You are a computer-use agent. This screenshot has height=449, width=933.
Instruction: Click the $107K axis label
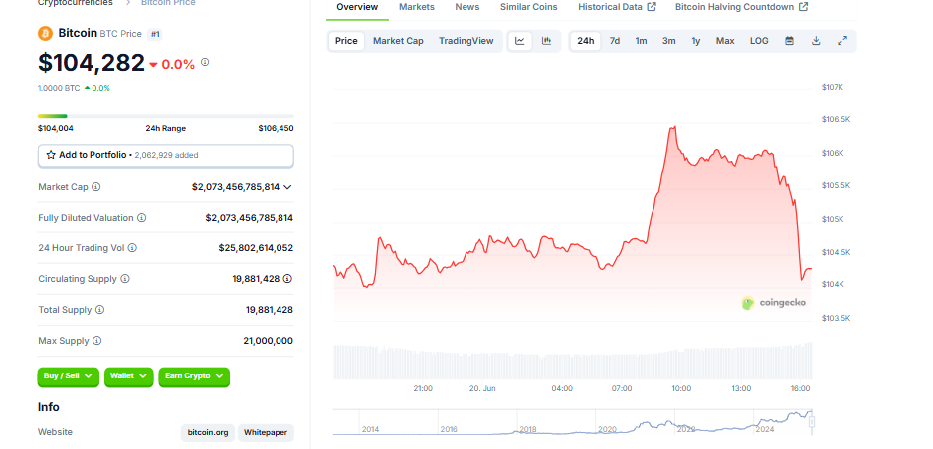(832, 87)
